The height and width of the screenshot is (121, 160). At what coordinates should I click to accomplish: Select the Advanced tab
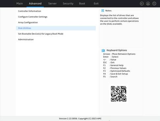[35, 4]
